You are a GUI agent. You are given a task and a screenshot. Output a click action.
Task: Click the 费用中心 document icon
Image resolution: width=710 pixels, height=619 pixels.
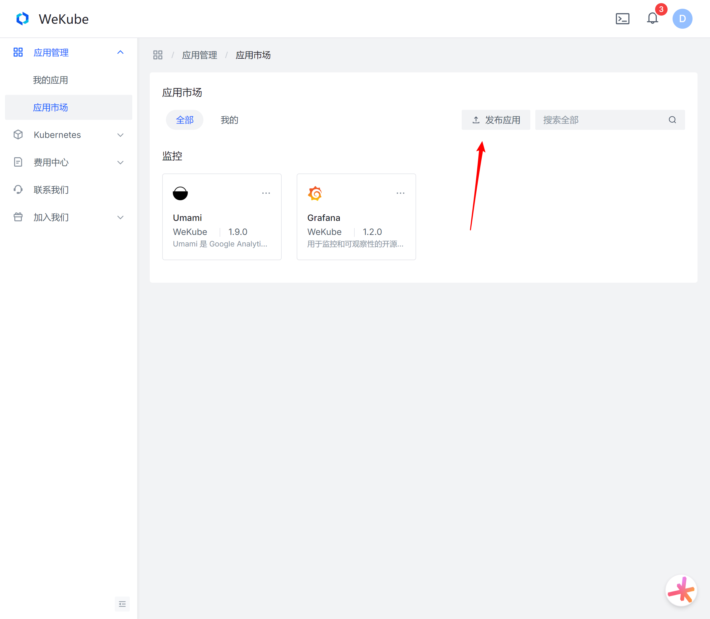click(18, 162)
